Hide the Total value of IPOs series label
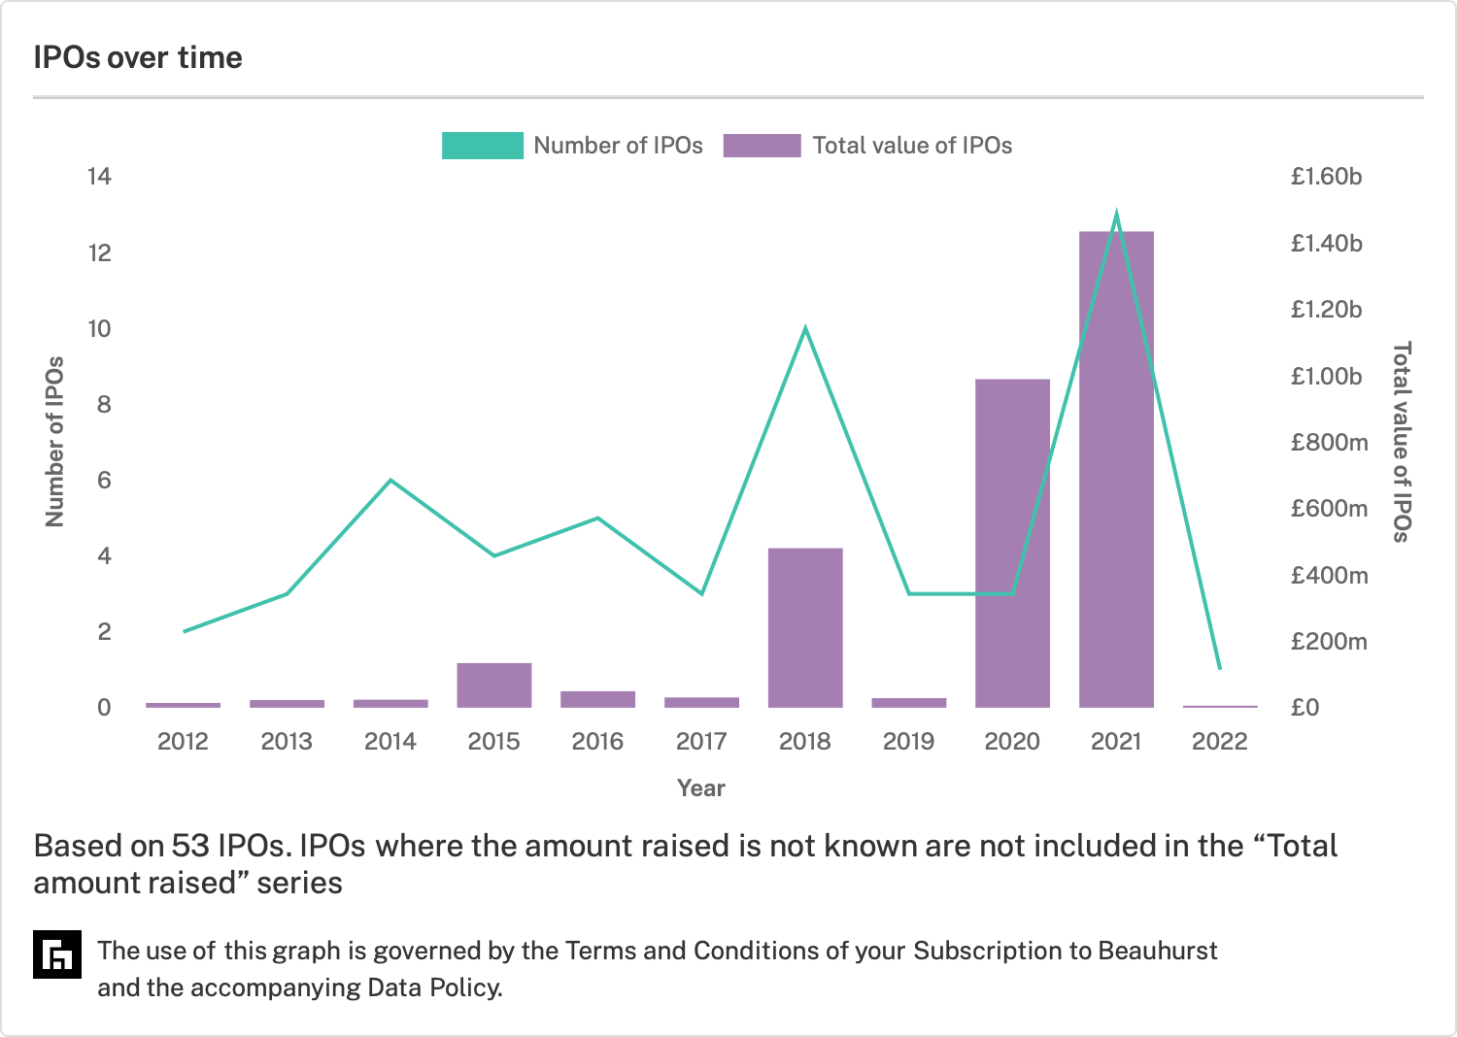Image resolution: width=1457 pixels, height=1037 pixels. coord(912,146)
